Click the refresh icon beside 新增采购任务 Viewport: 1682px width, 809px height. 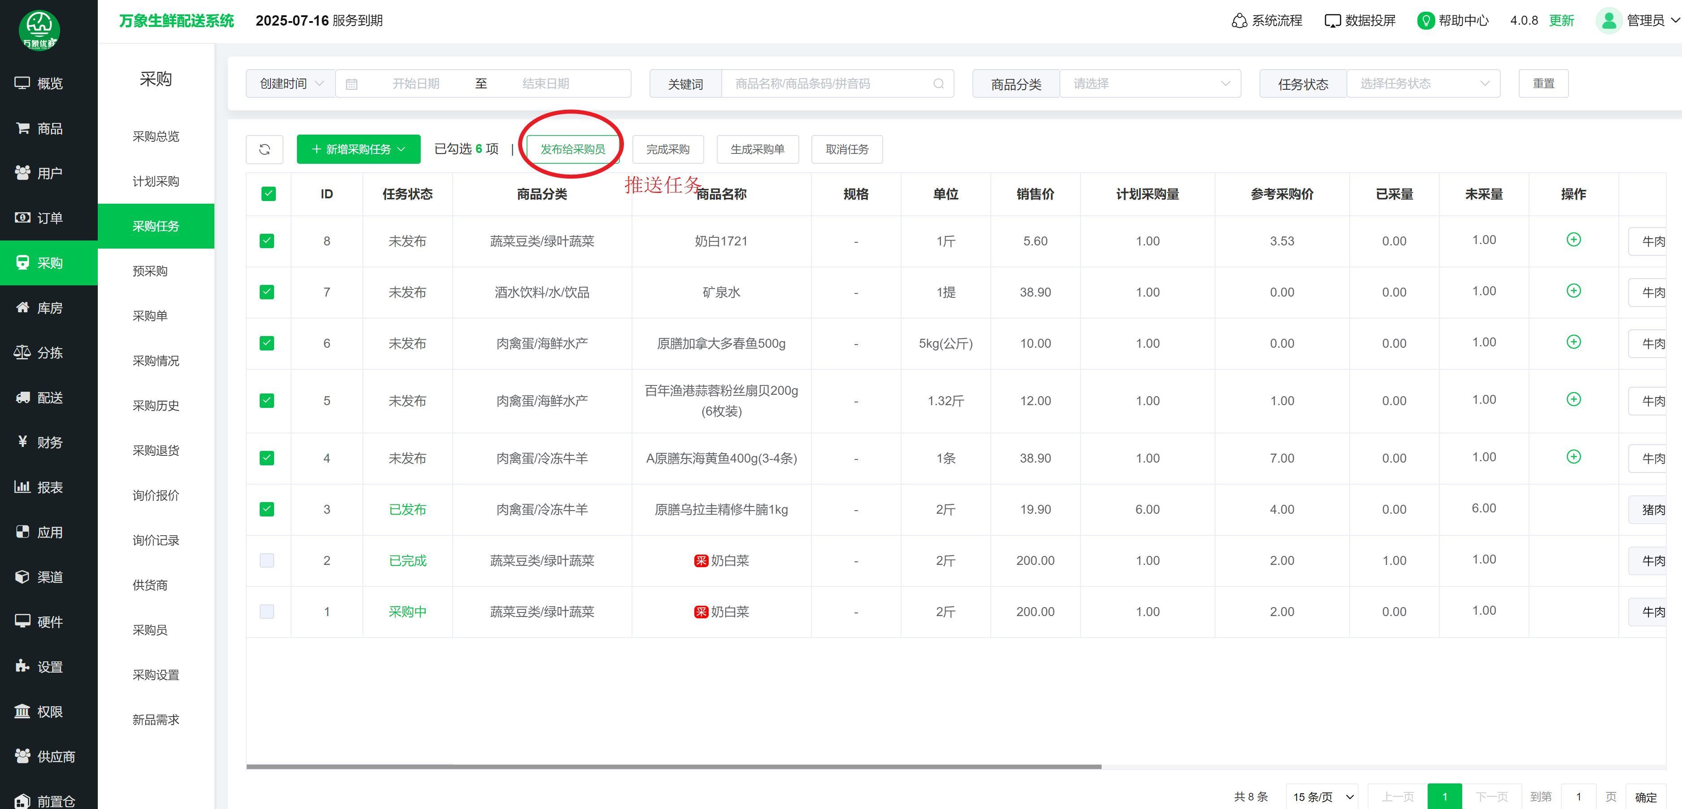point(265,149)
